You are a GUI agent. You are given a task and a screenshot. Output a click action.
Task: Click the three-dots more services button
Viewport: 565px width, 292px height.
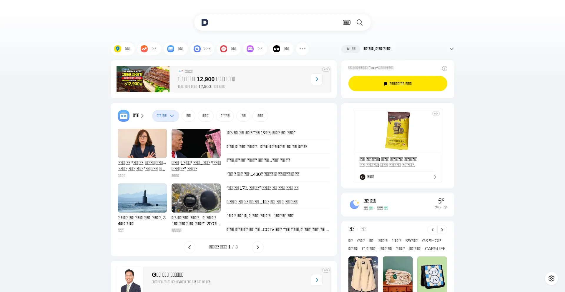[302, 49]
